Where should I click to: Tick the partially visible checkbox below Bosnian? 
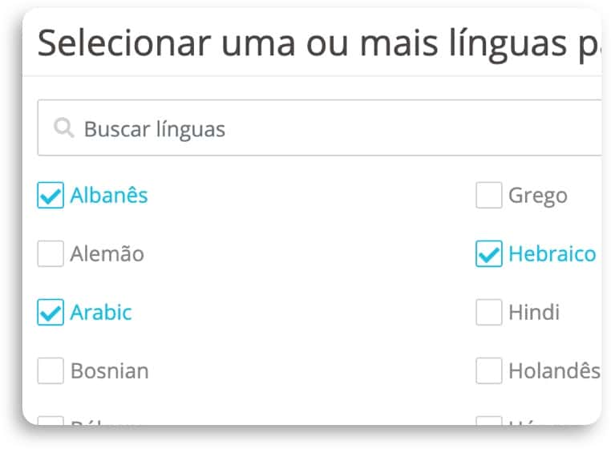tap(51, 421)
